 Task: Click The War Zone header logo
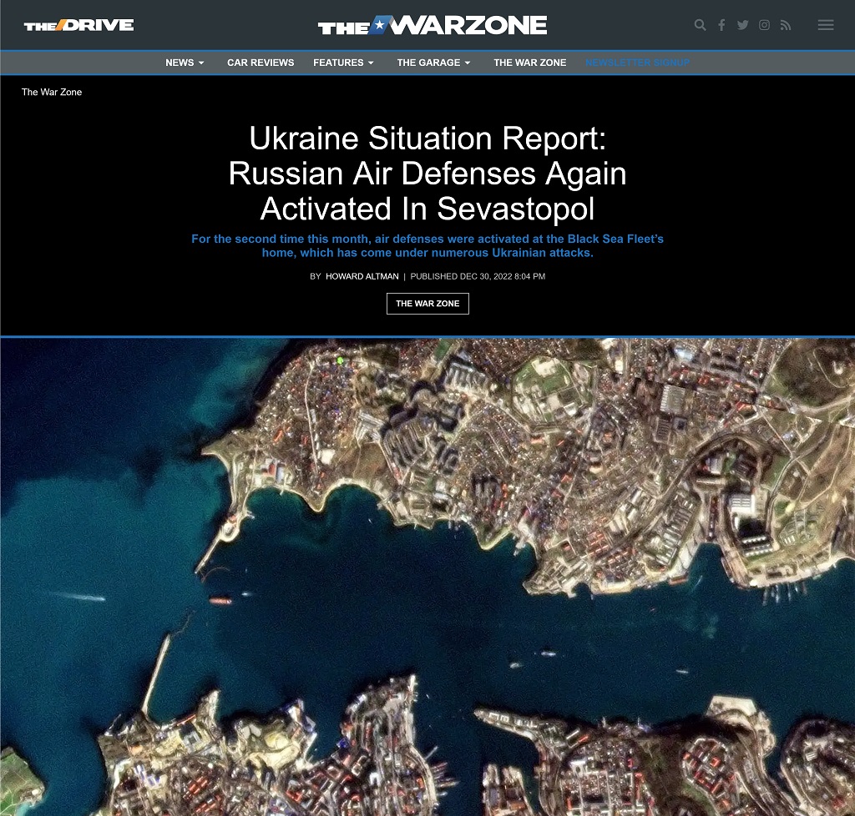433,25
